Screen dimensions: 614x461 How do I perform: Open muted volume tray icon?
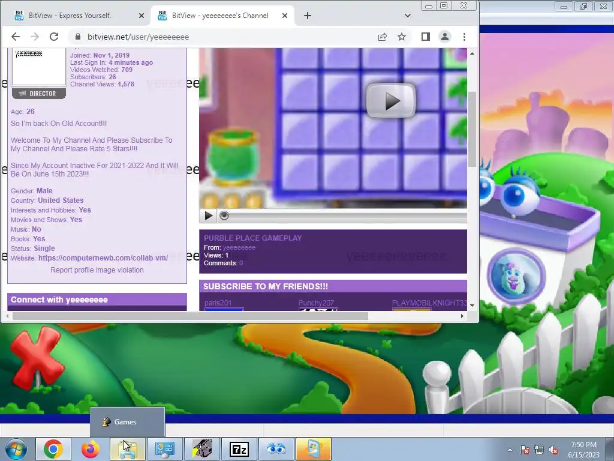pyautogui.click(x=553, y=450)
